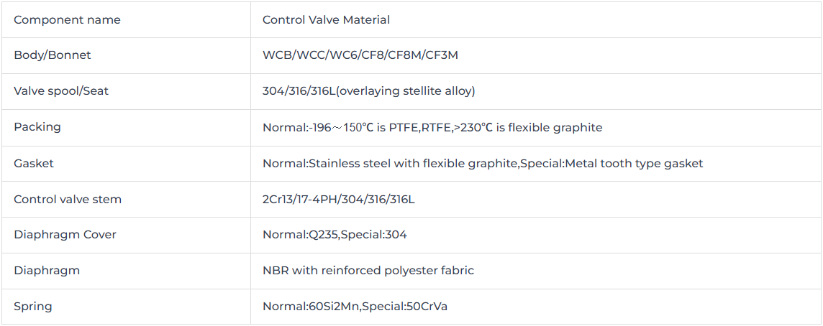Click the Component name header cell
Viewport: 823px width, 326px height.
pos(126,20)
